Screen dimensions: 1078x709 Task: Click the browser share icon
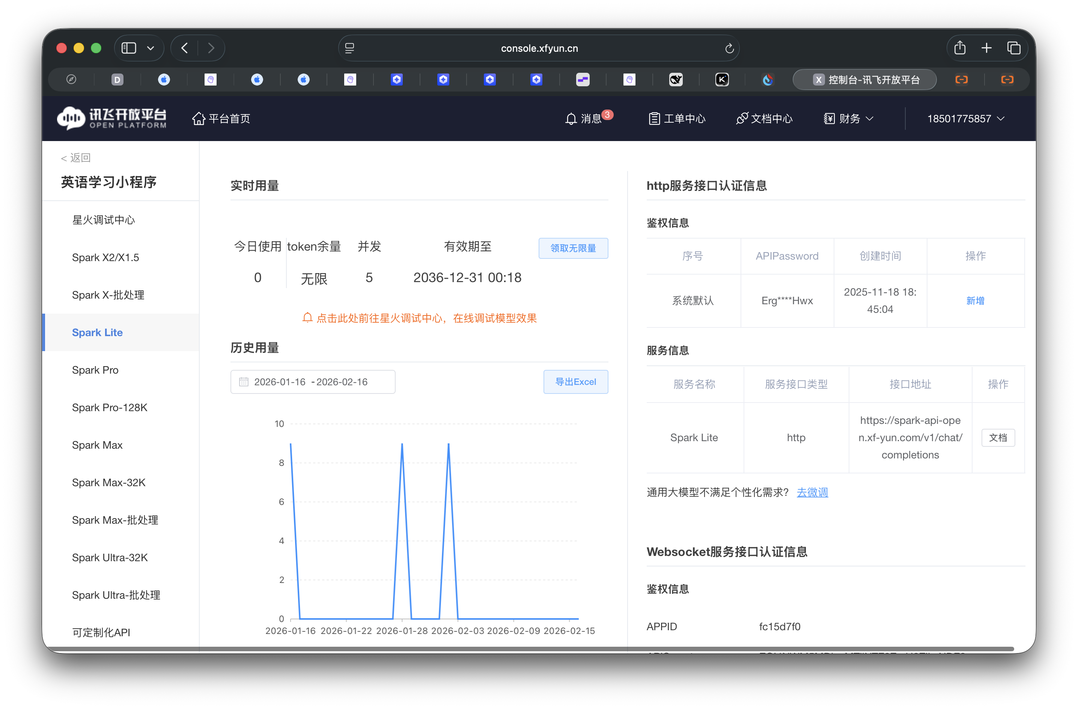[960, 48]
